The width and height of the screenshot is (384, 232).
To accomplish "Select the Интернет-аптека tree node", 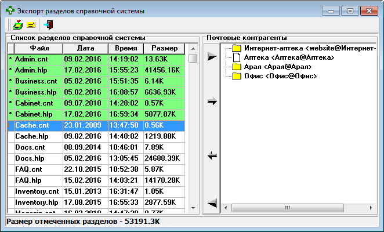I will [x=307, y=48].
